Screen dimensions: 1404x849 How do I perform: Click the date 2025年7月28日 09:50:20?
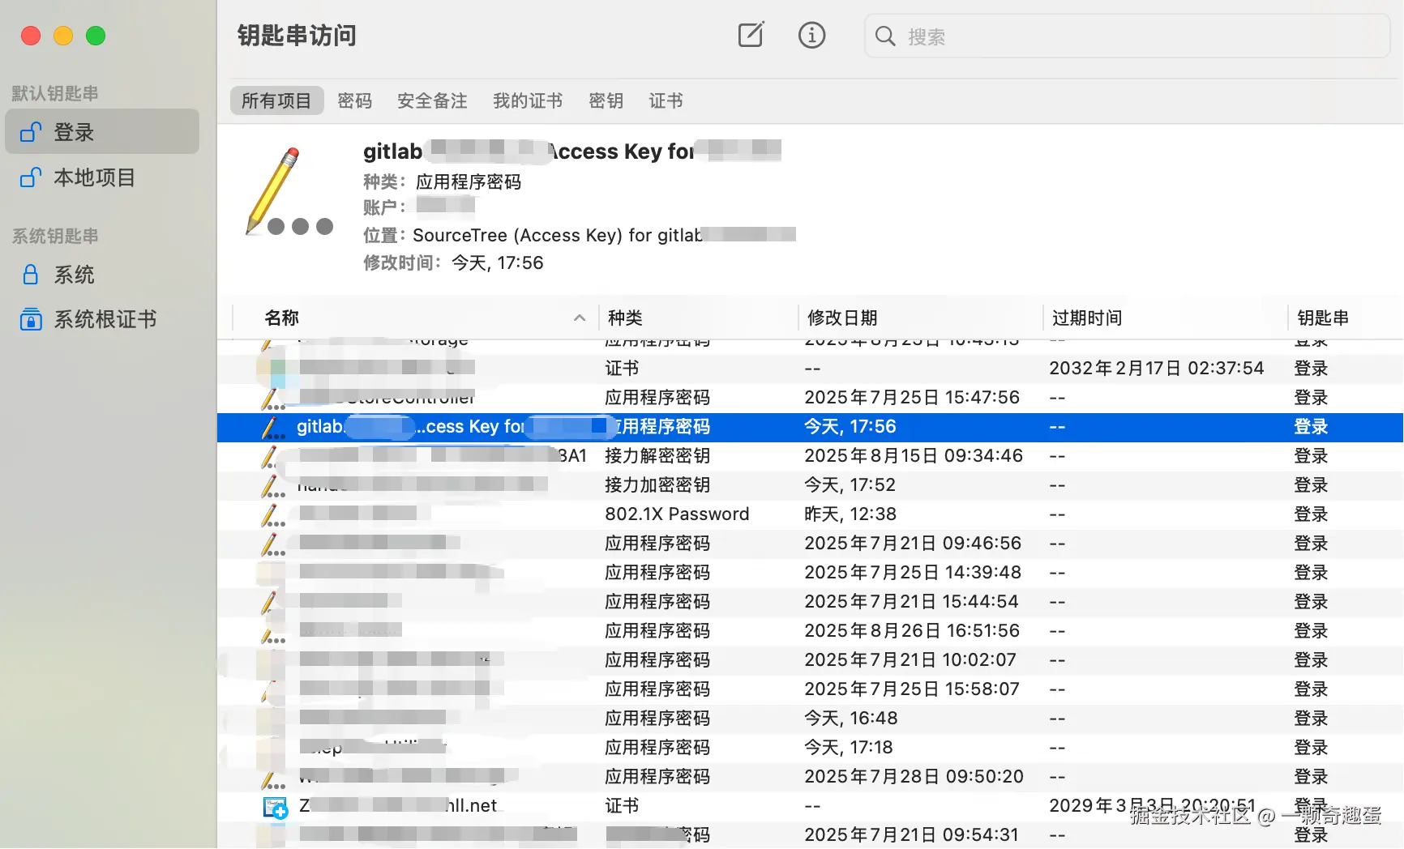(914, 777)
